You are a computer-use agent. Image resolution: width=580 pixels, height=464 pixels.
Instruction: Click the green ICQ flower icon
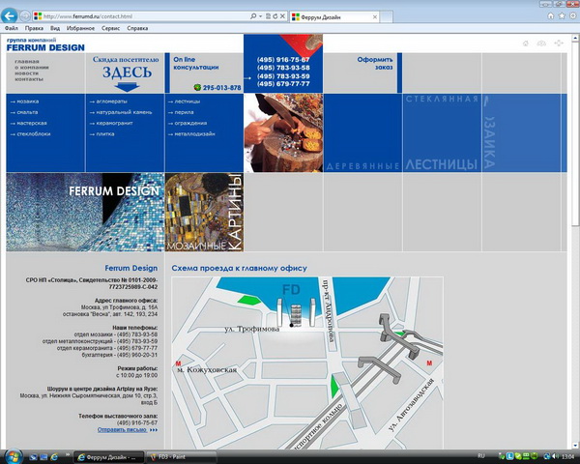click(197, 87)
